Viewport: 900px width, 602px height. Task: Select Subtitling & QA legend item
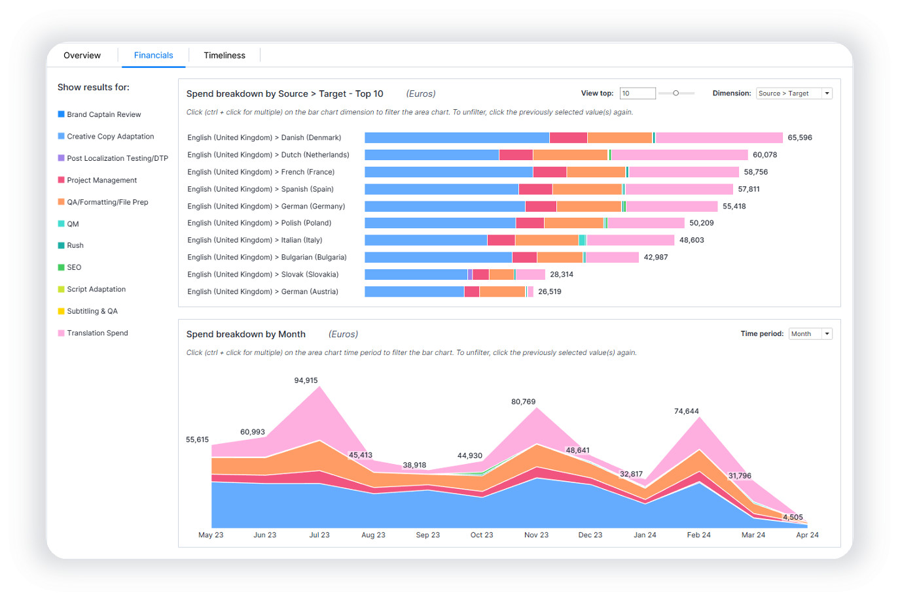tap(92, 311)
